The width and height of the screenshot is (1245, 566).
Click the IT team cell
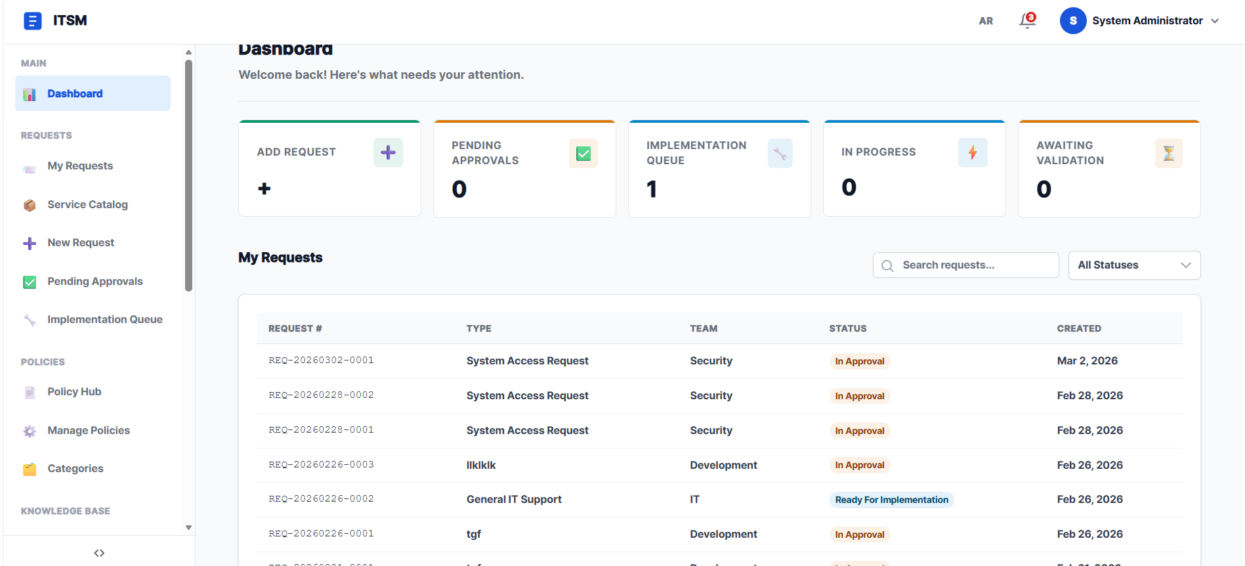point(694,499)
